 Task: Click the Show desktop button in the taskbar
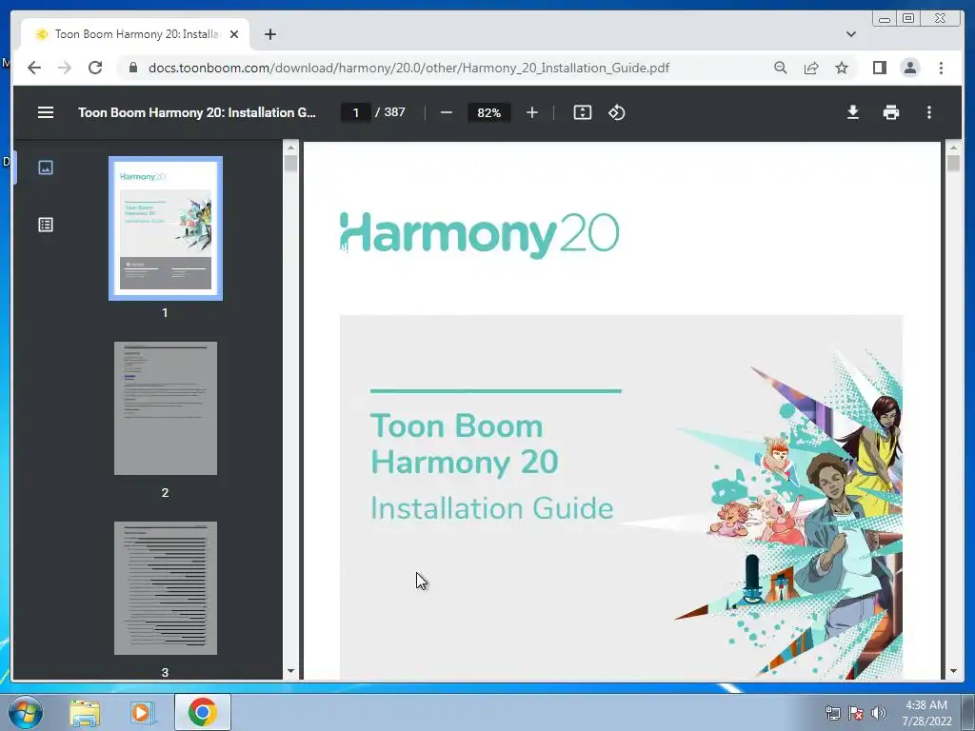pyautogui.click(x=968, y=712)
